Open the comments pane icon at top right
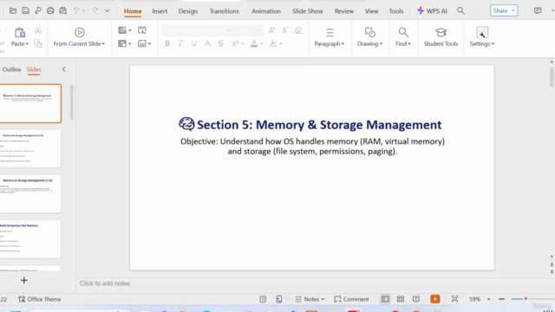The height and width of the screenshot is (312, 555). [538, 10]
